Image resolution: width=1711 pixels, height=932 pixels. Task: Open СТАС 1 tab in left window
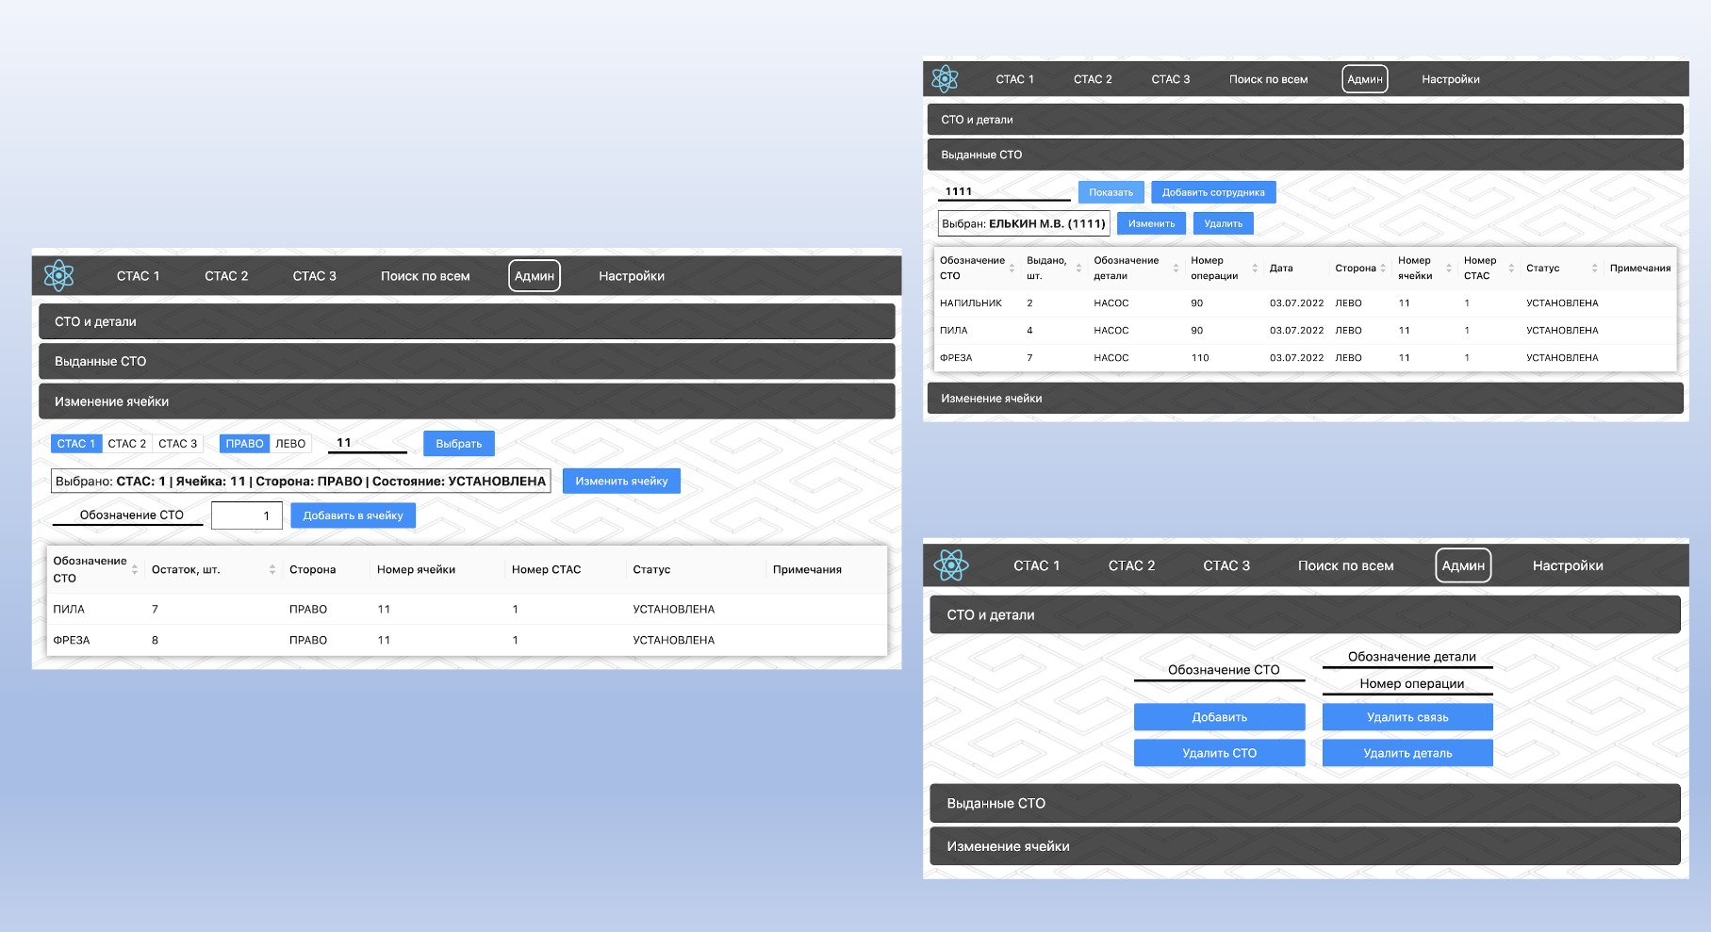(x=139, y=276)
